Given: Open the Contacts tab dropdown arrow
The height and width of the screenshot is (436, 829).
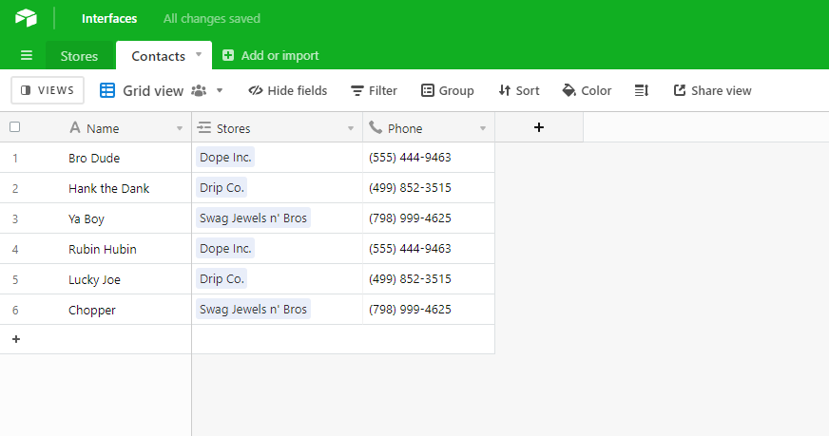Looking at the screenshot, I should click(199, 54).
